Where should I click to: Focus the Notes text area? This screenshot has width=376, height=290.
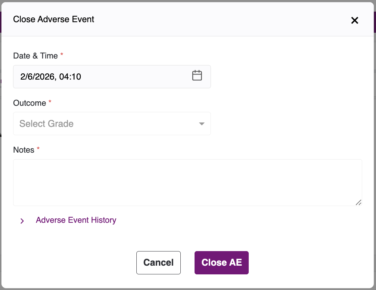point(187,182)
